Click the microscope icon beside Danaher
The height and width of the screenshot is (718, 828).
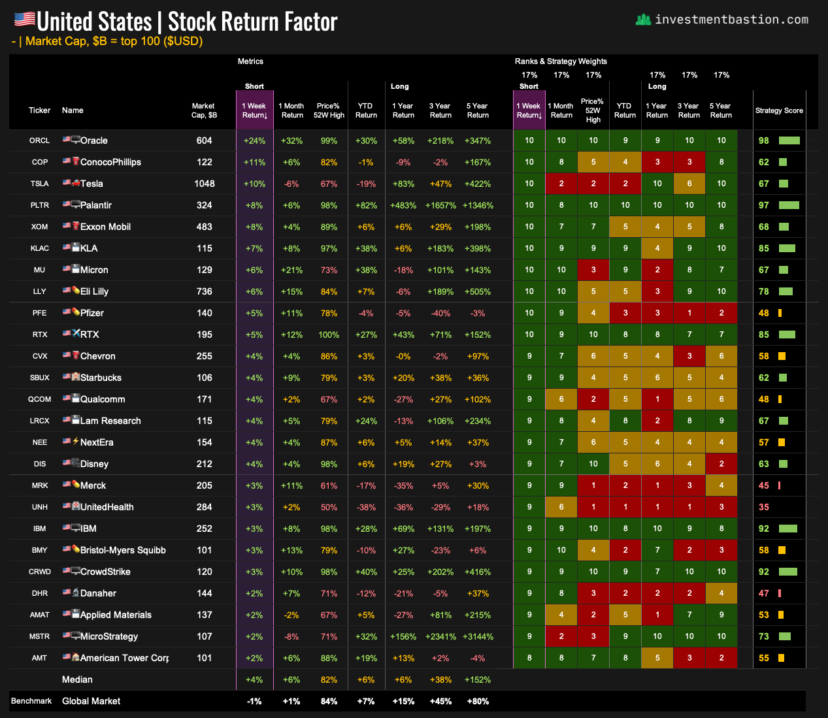(76, 593)
